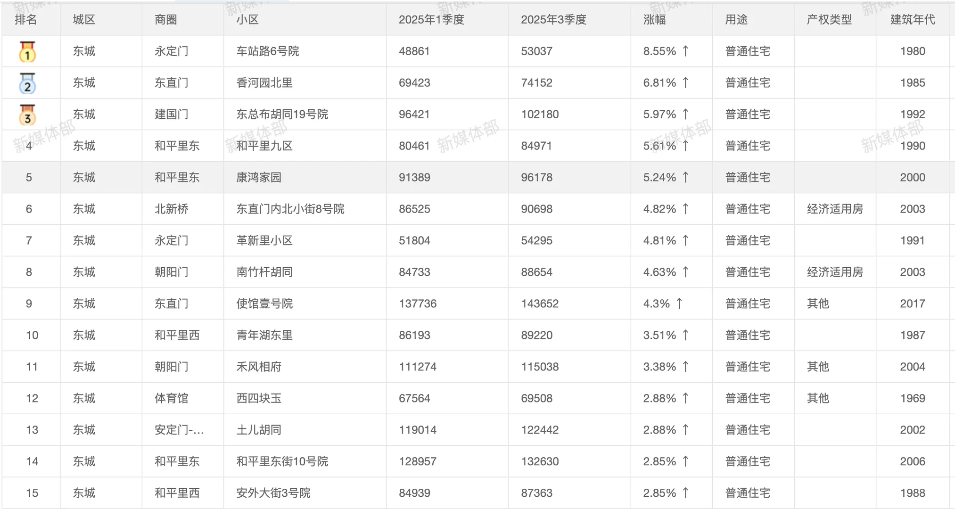Click the silver medal icon for rank 2

tap(28, 83)
